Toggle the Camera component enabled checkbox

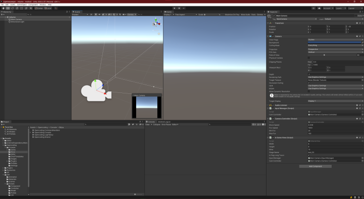(x=273, y=36)
